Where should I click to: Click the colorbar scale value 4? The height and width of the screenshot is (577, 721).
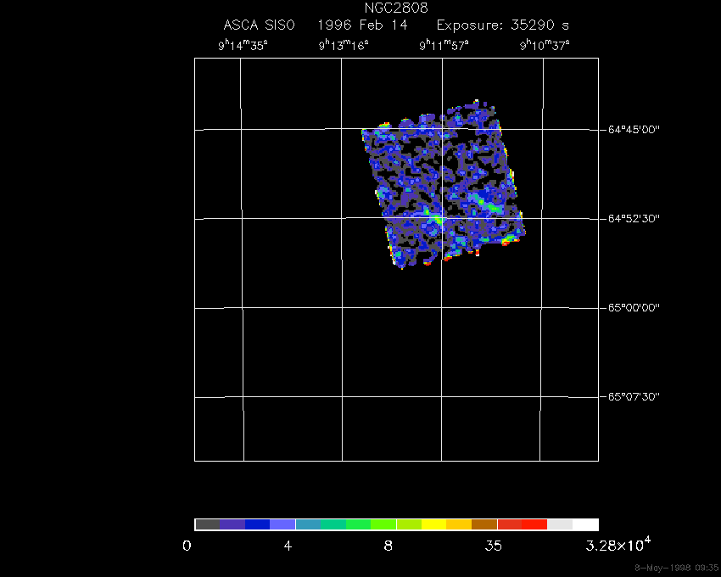tap(288, 546)
